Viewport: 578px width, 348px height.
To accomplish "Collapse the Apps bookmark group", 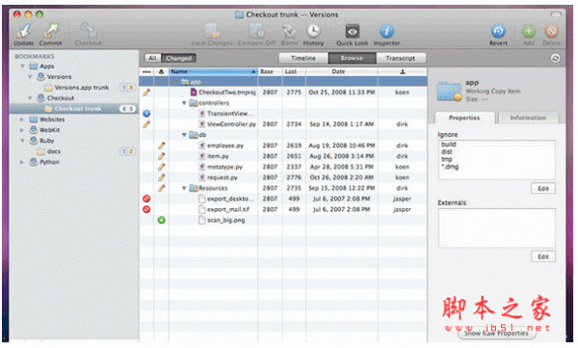I will [x=23, y=67].
